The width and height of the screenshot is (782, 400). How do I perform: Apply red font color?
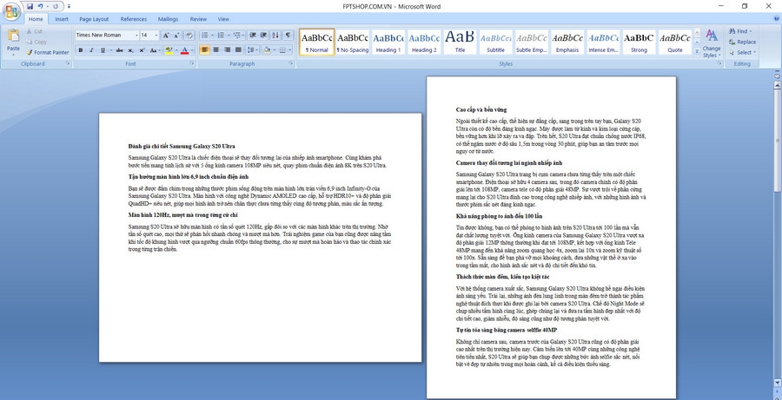pyautogui.click(x=184, y=50)
